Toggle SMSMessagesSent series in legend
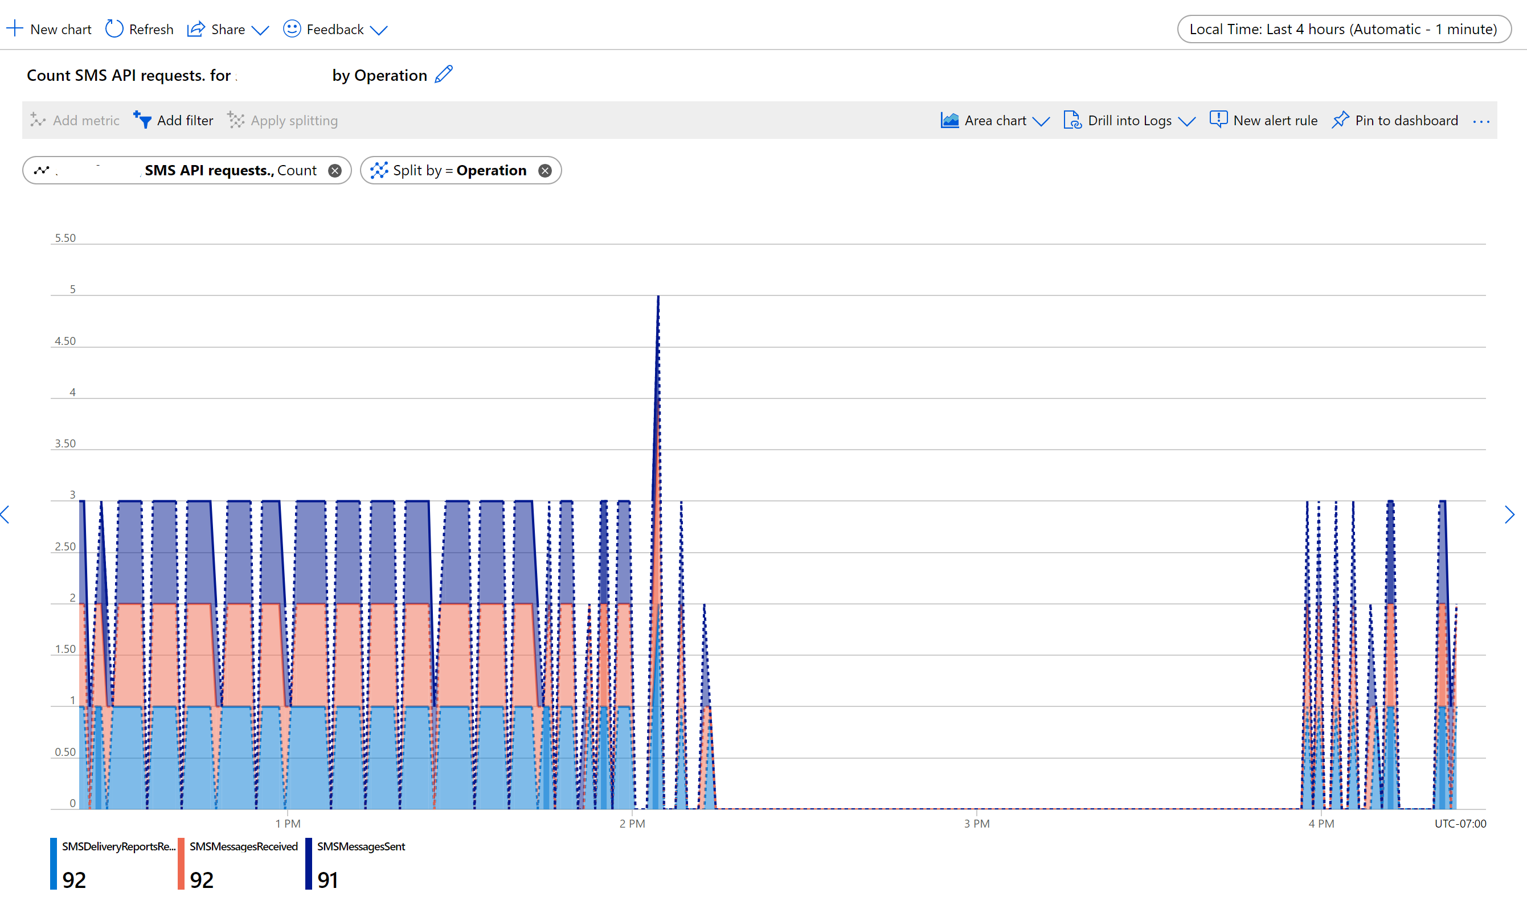Viewport: 1527px width, 909px height. point(361,846)
